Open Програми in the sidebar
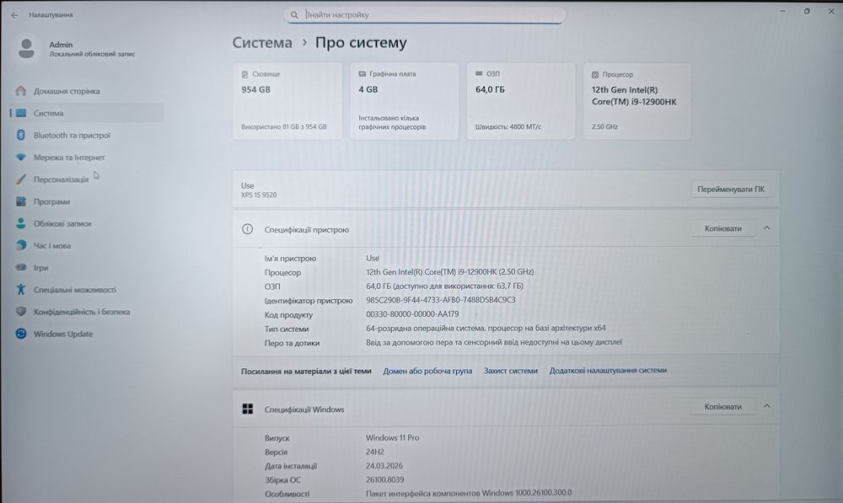Viewport: 843px width, 503px height. [x=51, y=201]
